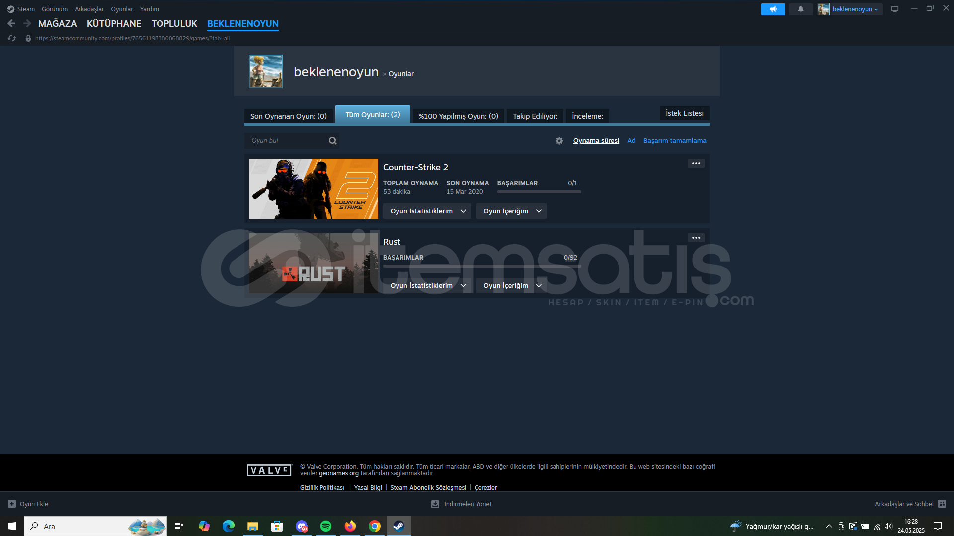Open Rust three-dot options
This screenshot has height=536, width=954.
[x=696, y=238]
